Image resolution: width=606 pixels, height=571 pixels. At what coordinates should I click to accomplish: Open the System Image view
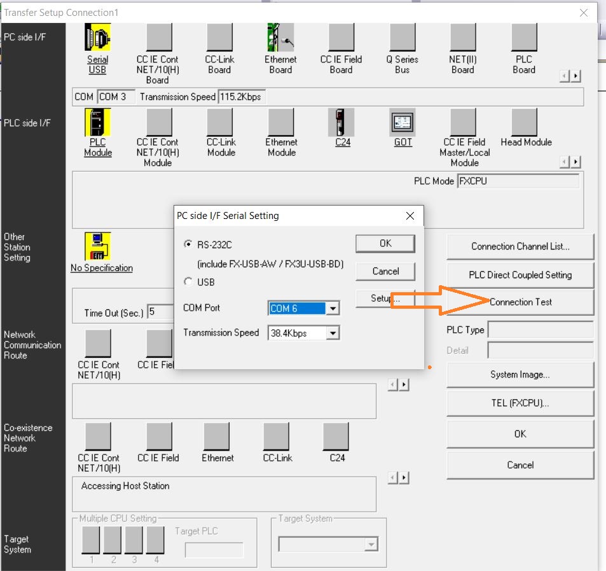[x=520, y=375]
